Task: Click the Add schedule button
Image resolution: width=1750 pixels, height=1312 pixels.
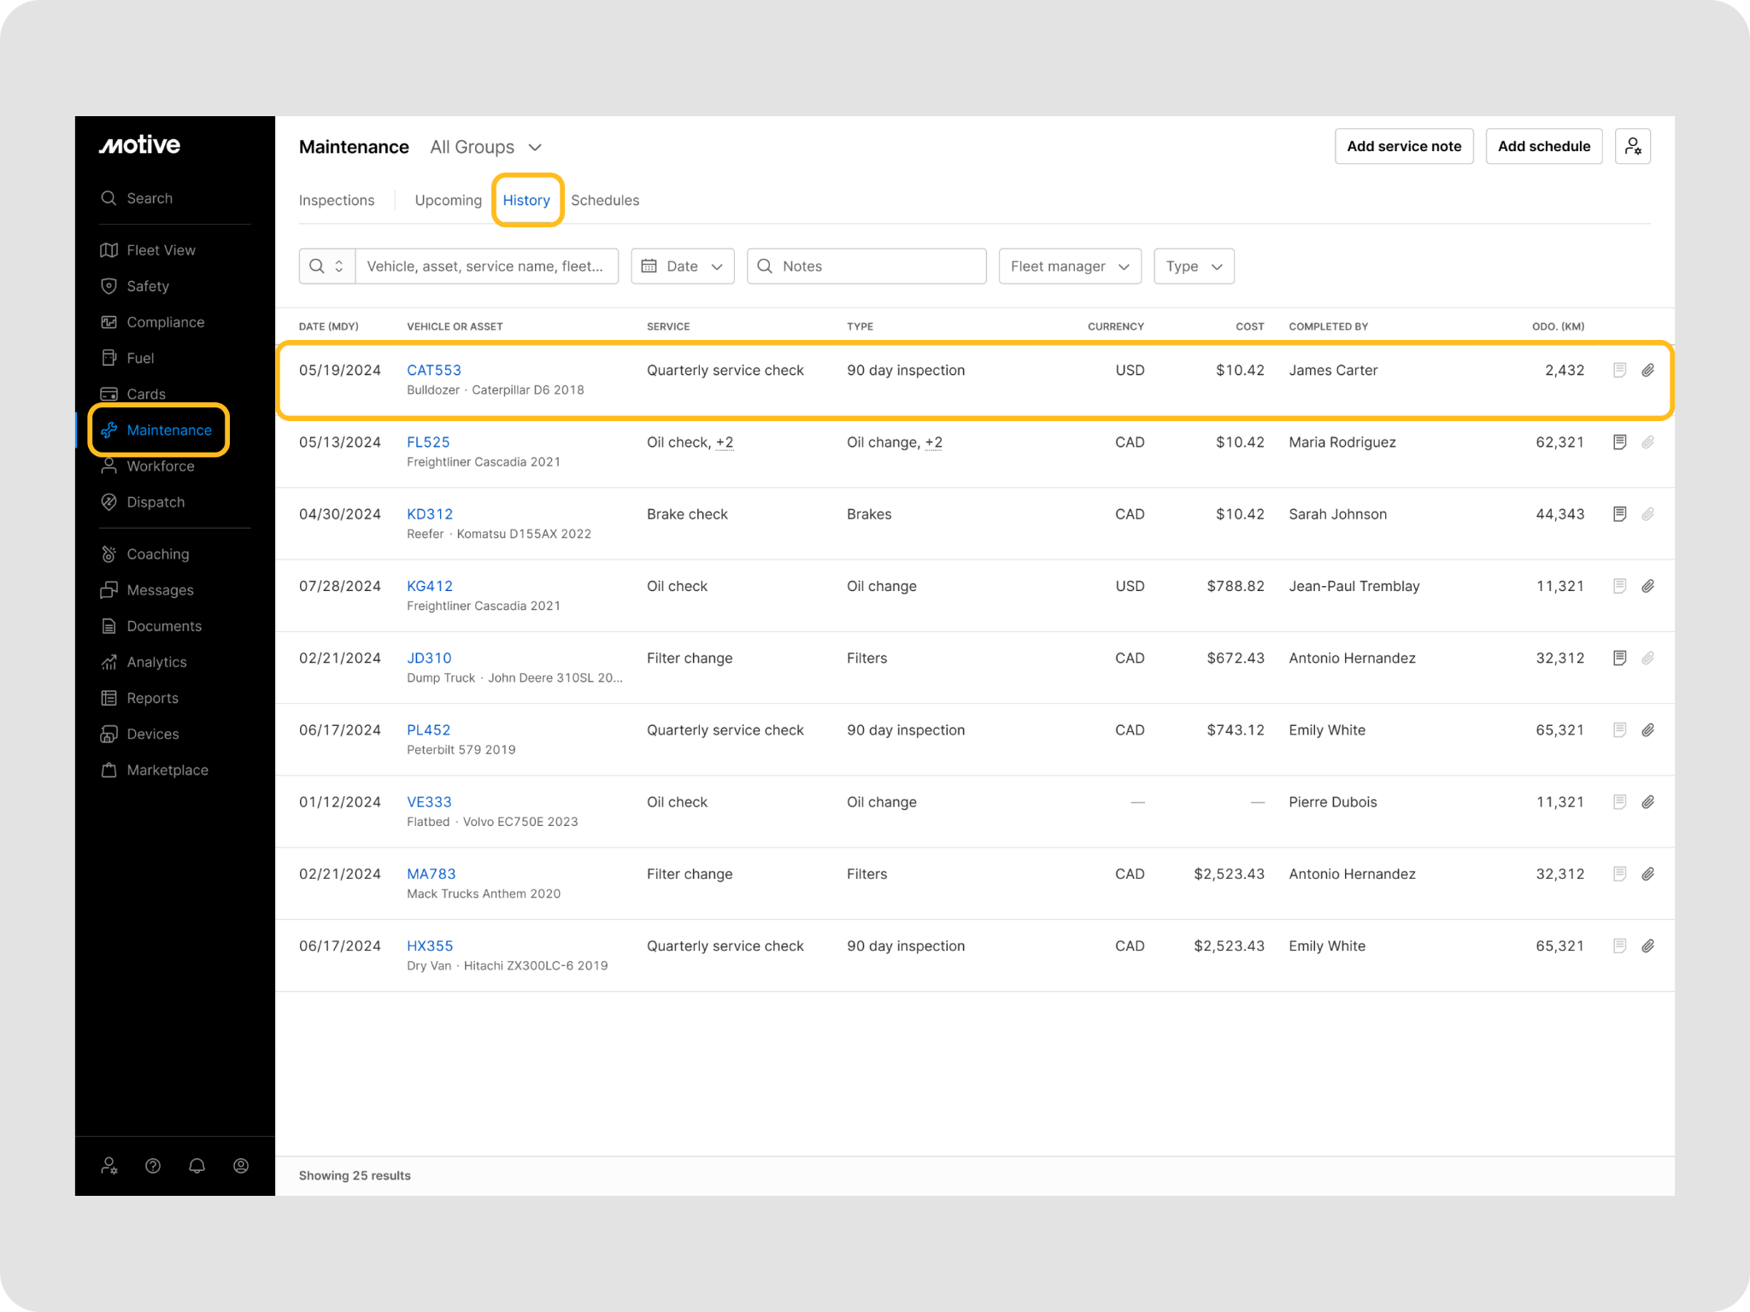Action: pyautogui.click(x=1543, y=146)
